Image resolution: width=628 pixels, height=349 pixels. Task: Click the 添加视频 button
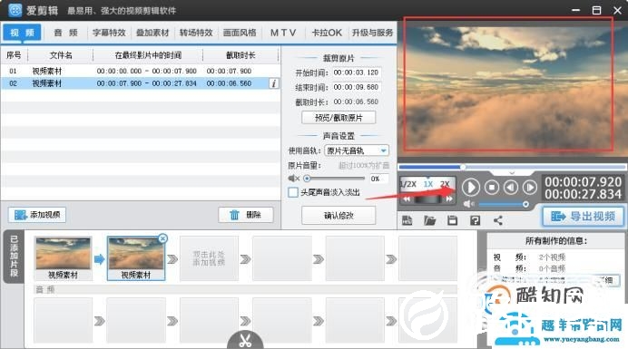coord(37,215)
